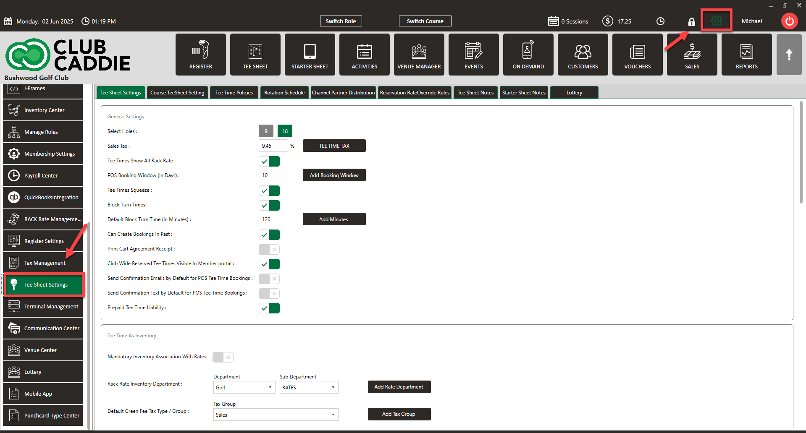Open the Tee Sheet module

(x=255, y=55)
